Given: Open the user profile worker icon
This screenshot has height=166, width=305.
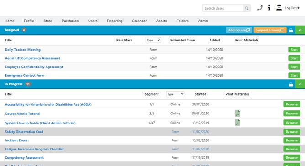Looking at the screenshot, I should coord(279,8).
